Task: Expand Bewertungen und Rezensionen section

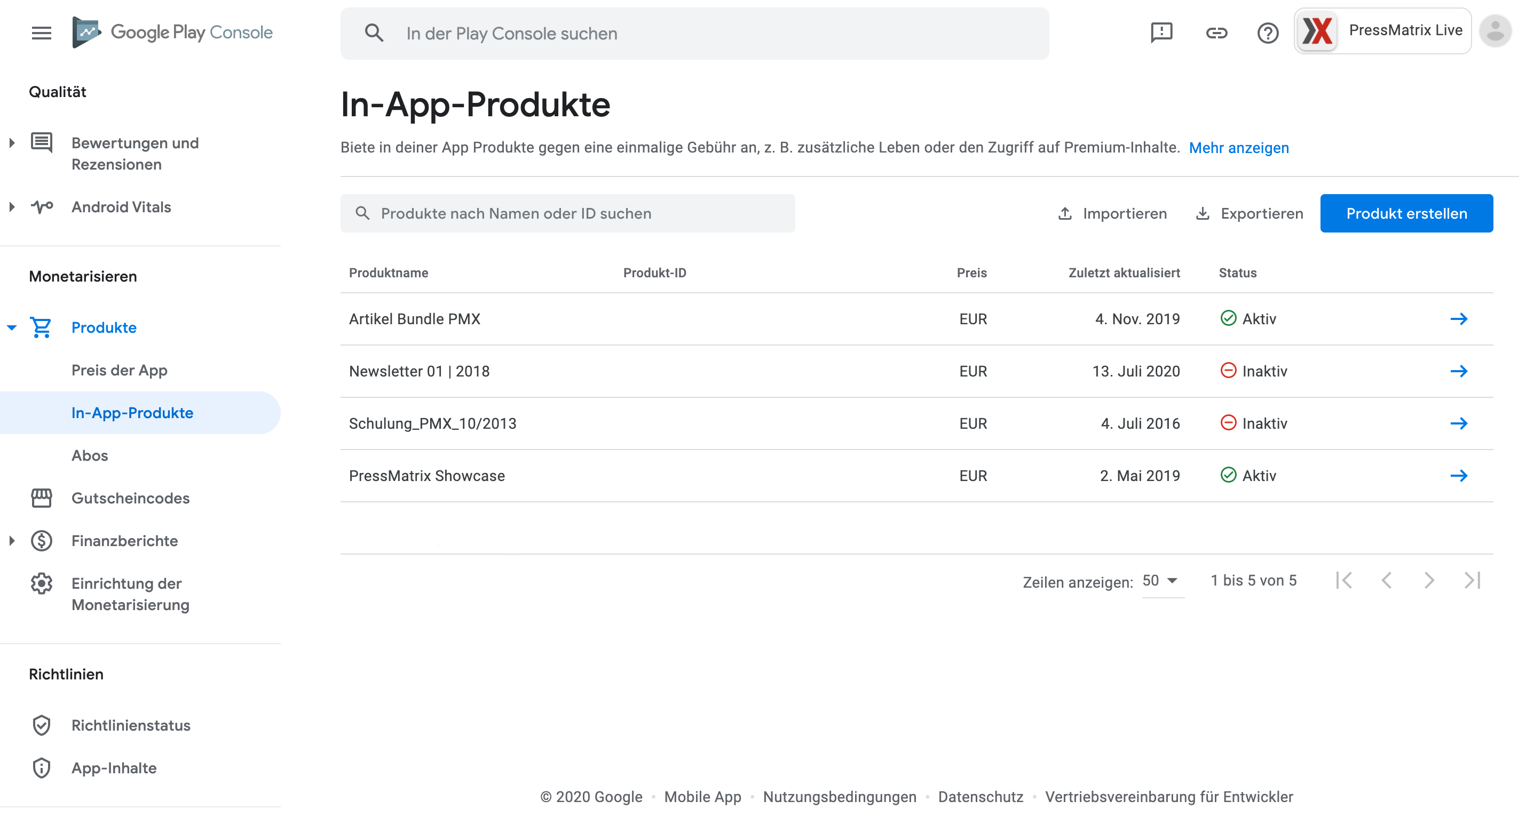Action: [11, 143]
